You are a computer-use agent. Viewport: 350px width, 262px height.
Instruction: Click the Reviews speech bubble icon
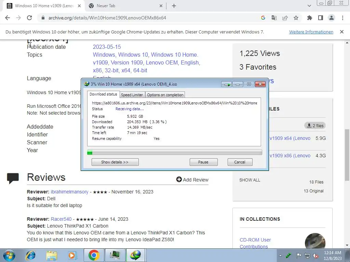pyautogui.click(x=13, y=178)
